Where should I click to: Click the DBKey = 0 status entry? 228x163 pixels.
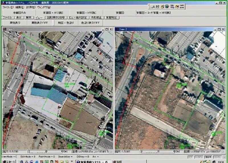tap(83, 157)
